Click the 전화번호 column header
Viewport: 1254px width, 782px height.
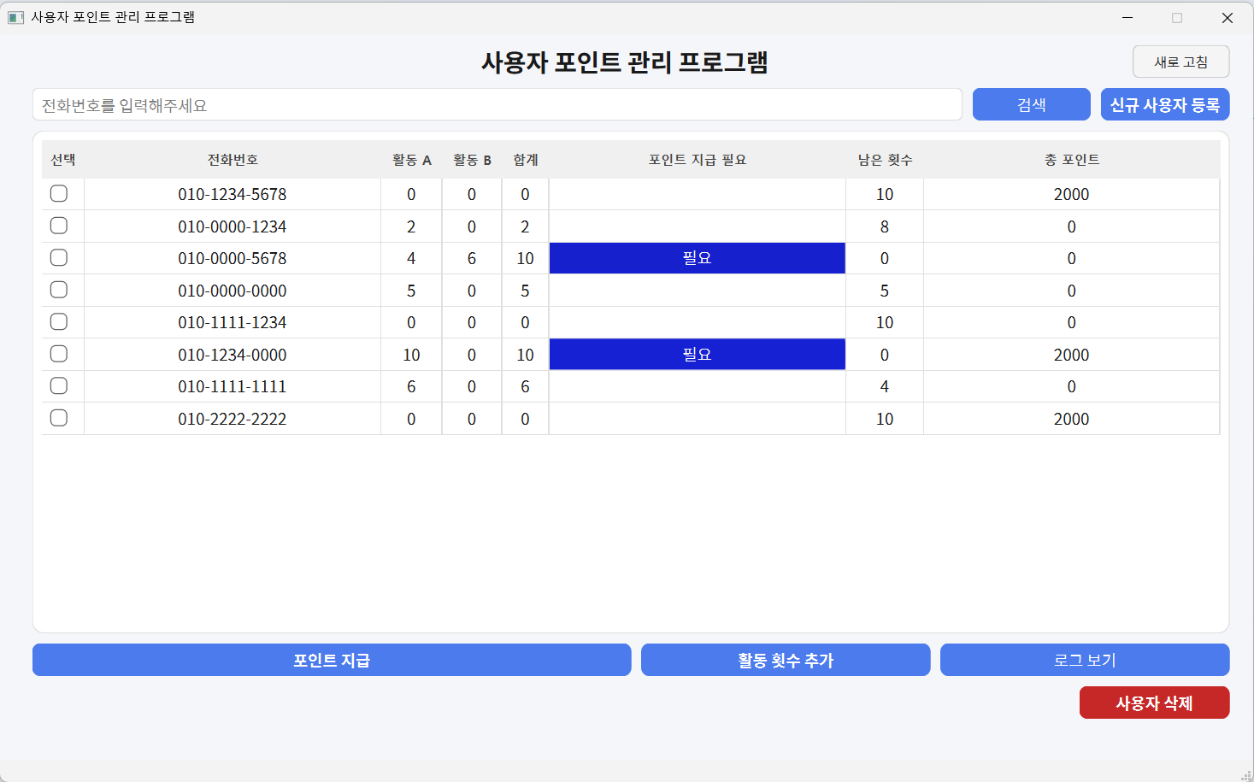[x=232, y=160]
